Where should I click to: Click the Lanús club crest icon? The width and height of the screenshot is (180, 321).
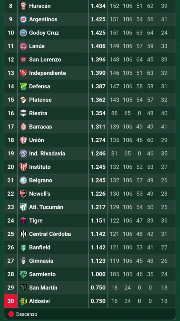(x=23, y=46)
